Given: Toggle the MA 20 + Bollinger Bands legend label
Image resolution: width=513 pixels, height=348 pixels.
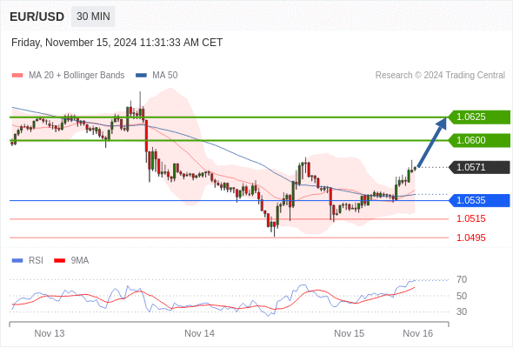Looking at the screenshot, I should (x=77, y=76).
